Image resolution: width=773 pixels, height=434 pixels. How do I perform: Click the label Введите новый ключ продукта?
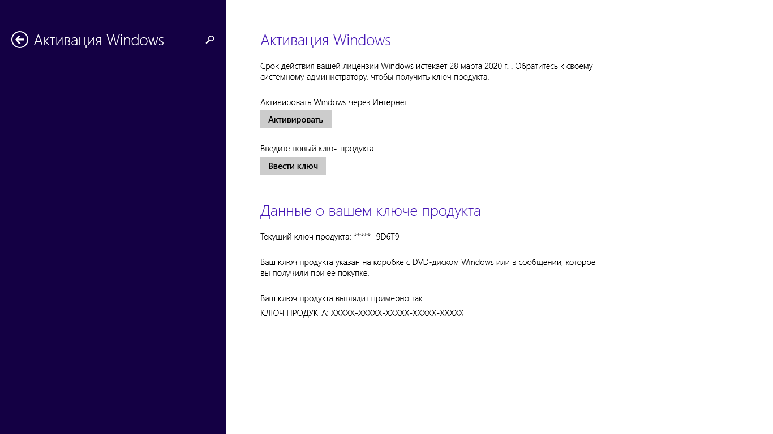(317, 149)
